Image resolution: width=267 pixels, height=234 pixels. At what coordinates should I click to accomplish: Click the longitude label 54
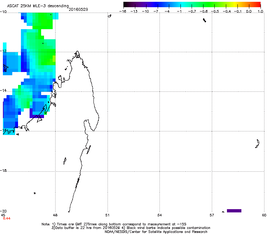(159, 215)
